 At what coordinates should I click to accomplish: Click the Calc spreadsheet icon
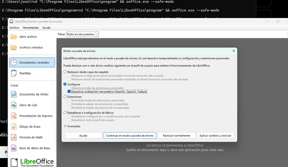14,105
